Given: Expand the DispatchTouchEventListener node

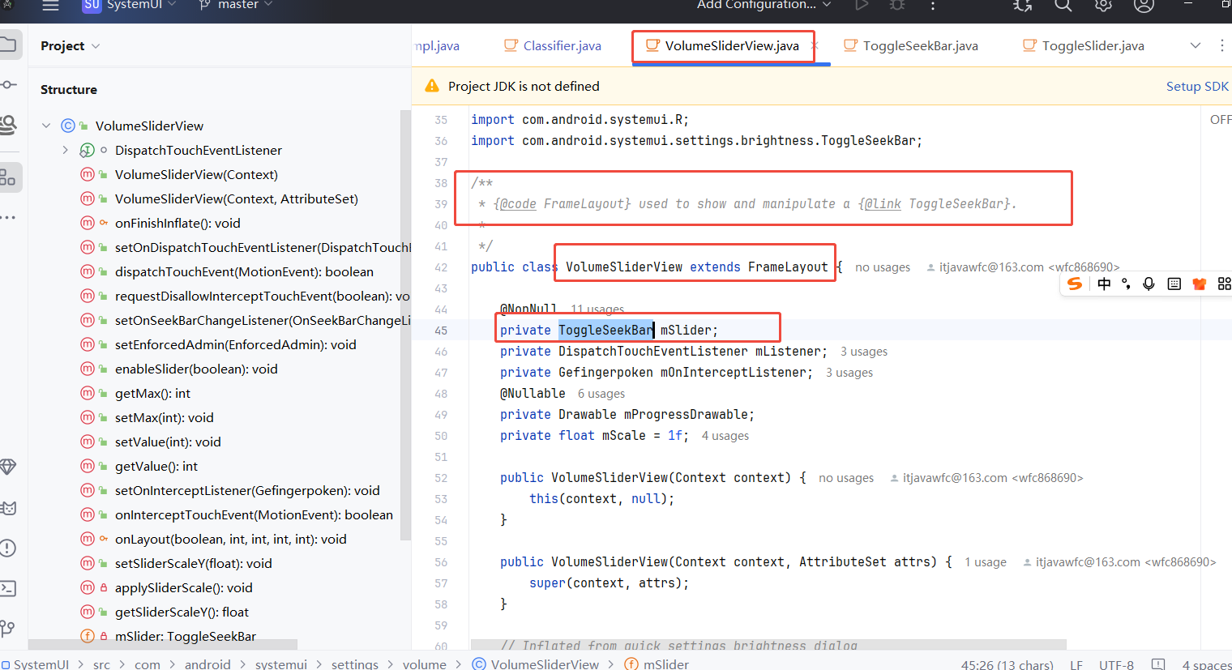Looking at the screenshot, I should pyautogui.click(x=66, y=150).
